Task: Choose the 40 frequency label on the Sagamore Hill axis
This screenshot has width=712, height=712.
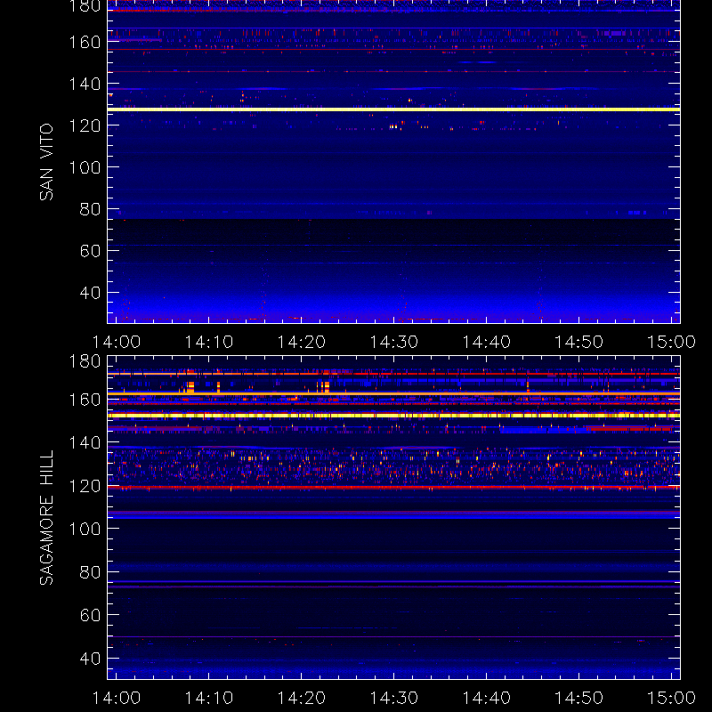Action: 90,658
